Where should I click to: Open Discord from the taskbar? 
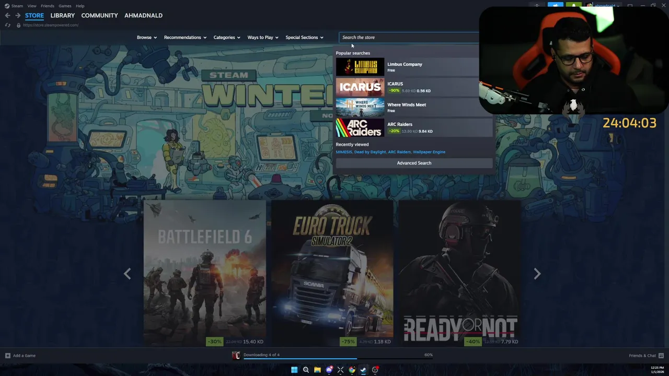[x=329, y=370]
